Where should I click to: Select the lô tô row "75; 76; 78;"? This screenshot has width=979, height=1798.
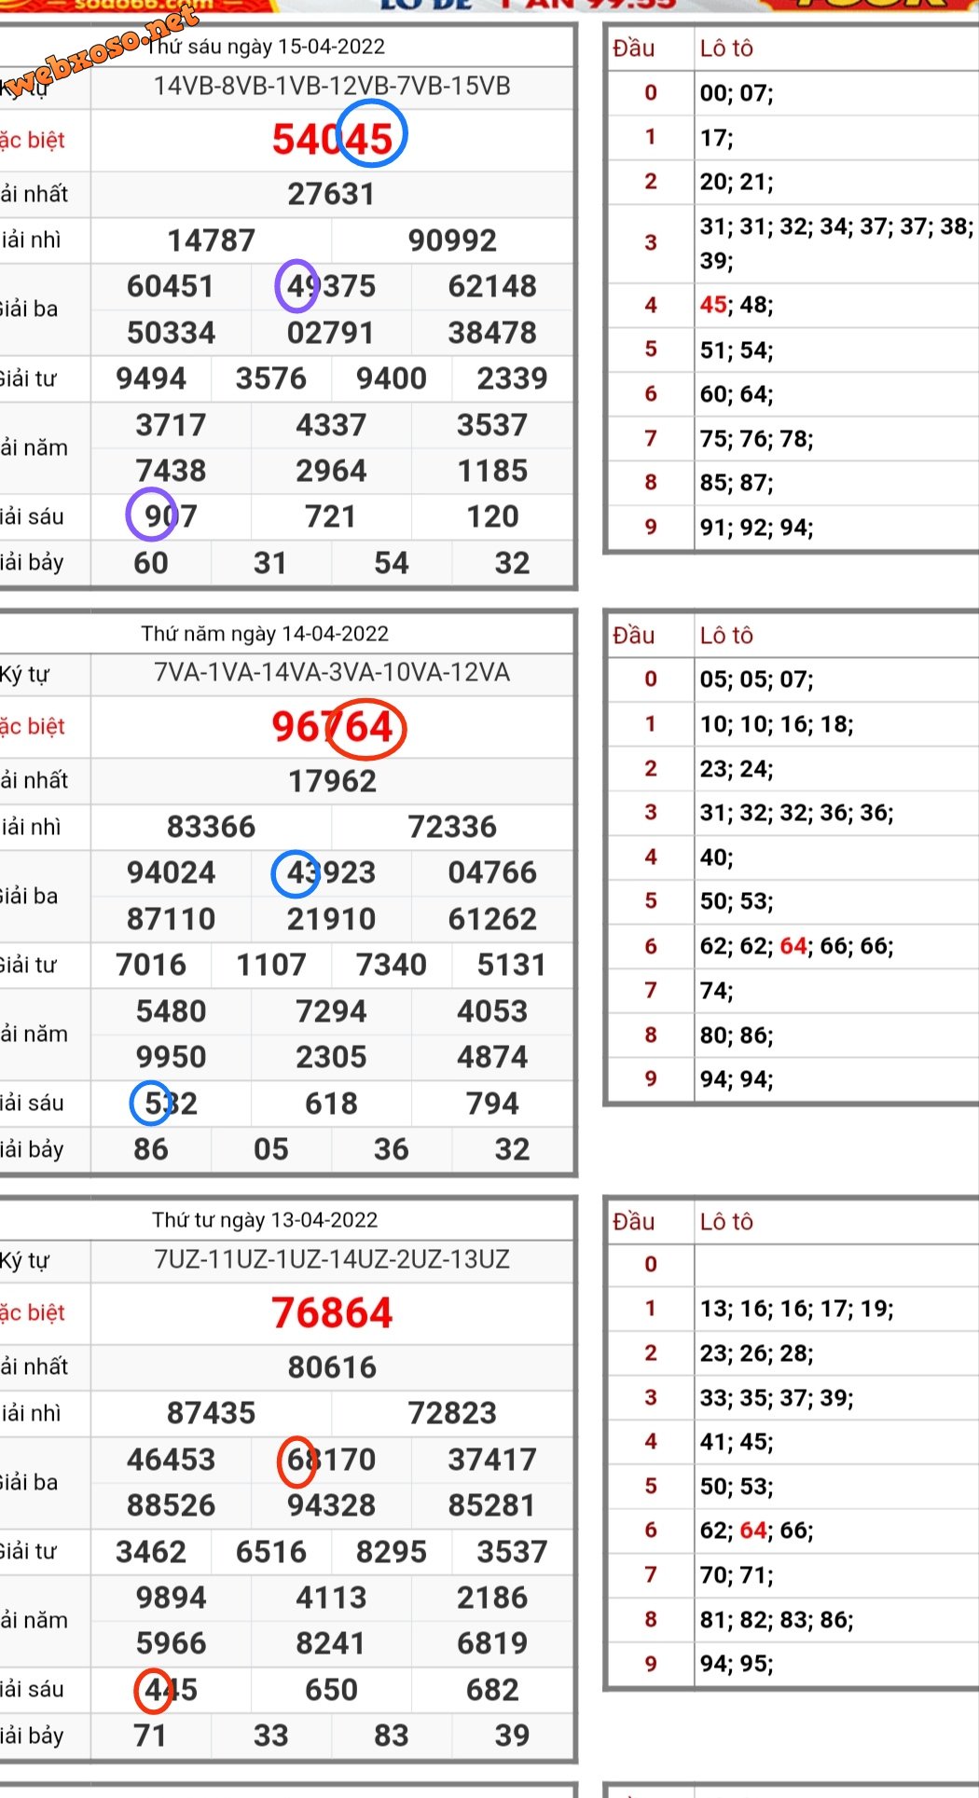pyautogui.click(x=756, y=439)
